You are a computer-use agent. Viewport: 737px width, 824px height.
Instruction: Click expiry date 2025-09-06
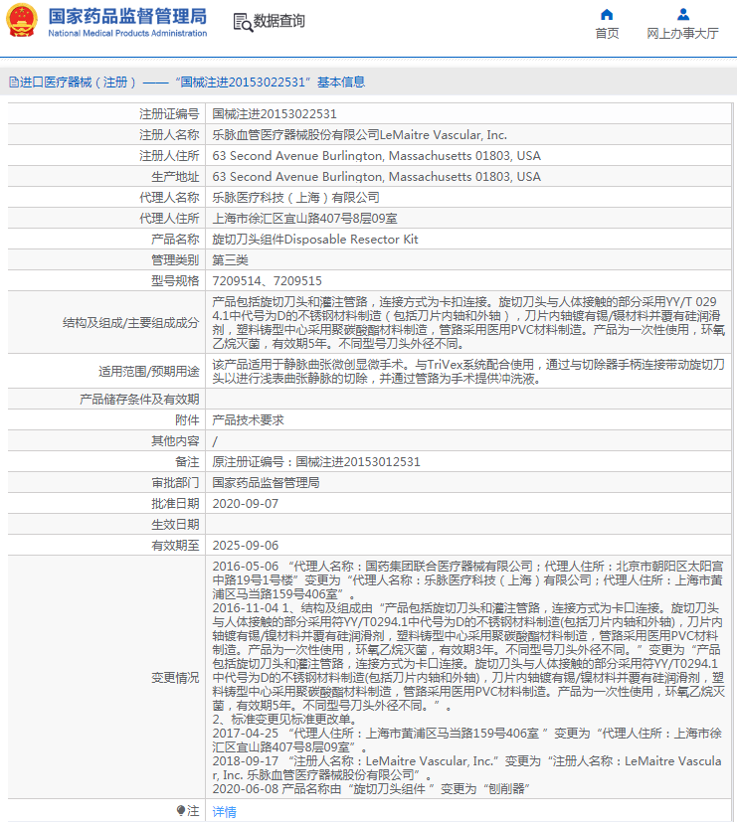[x=246, y=546]
